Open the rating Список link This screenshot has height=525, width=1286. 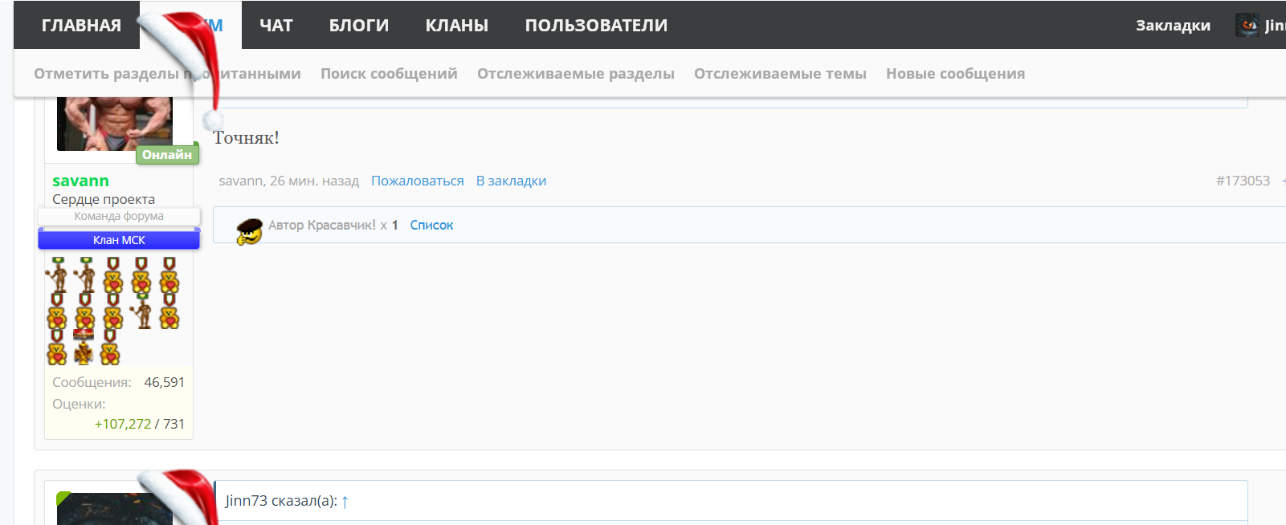[431, 225]
